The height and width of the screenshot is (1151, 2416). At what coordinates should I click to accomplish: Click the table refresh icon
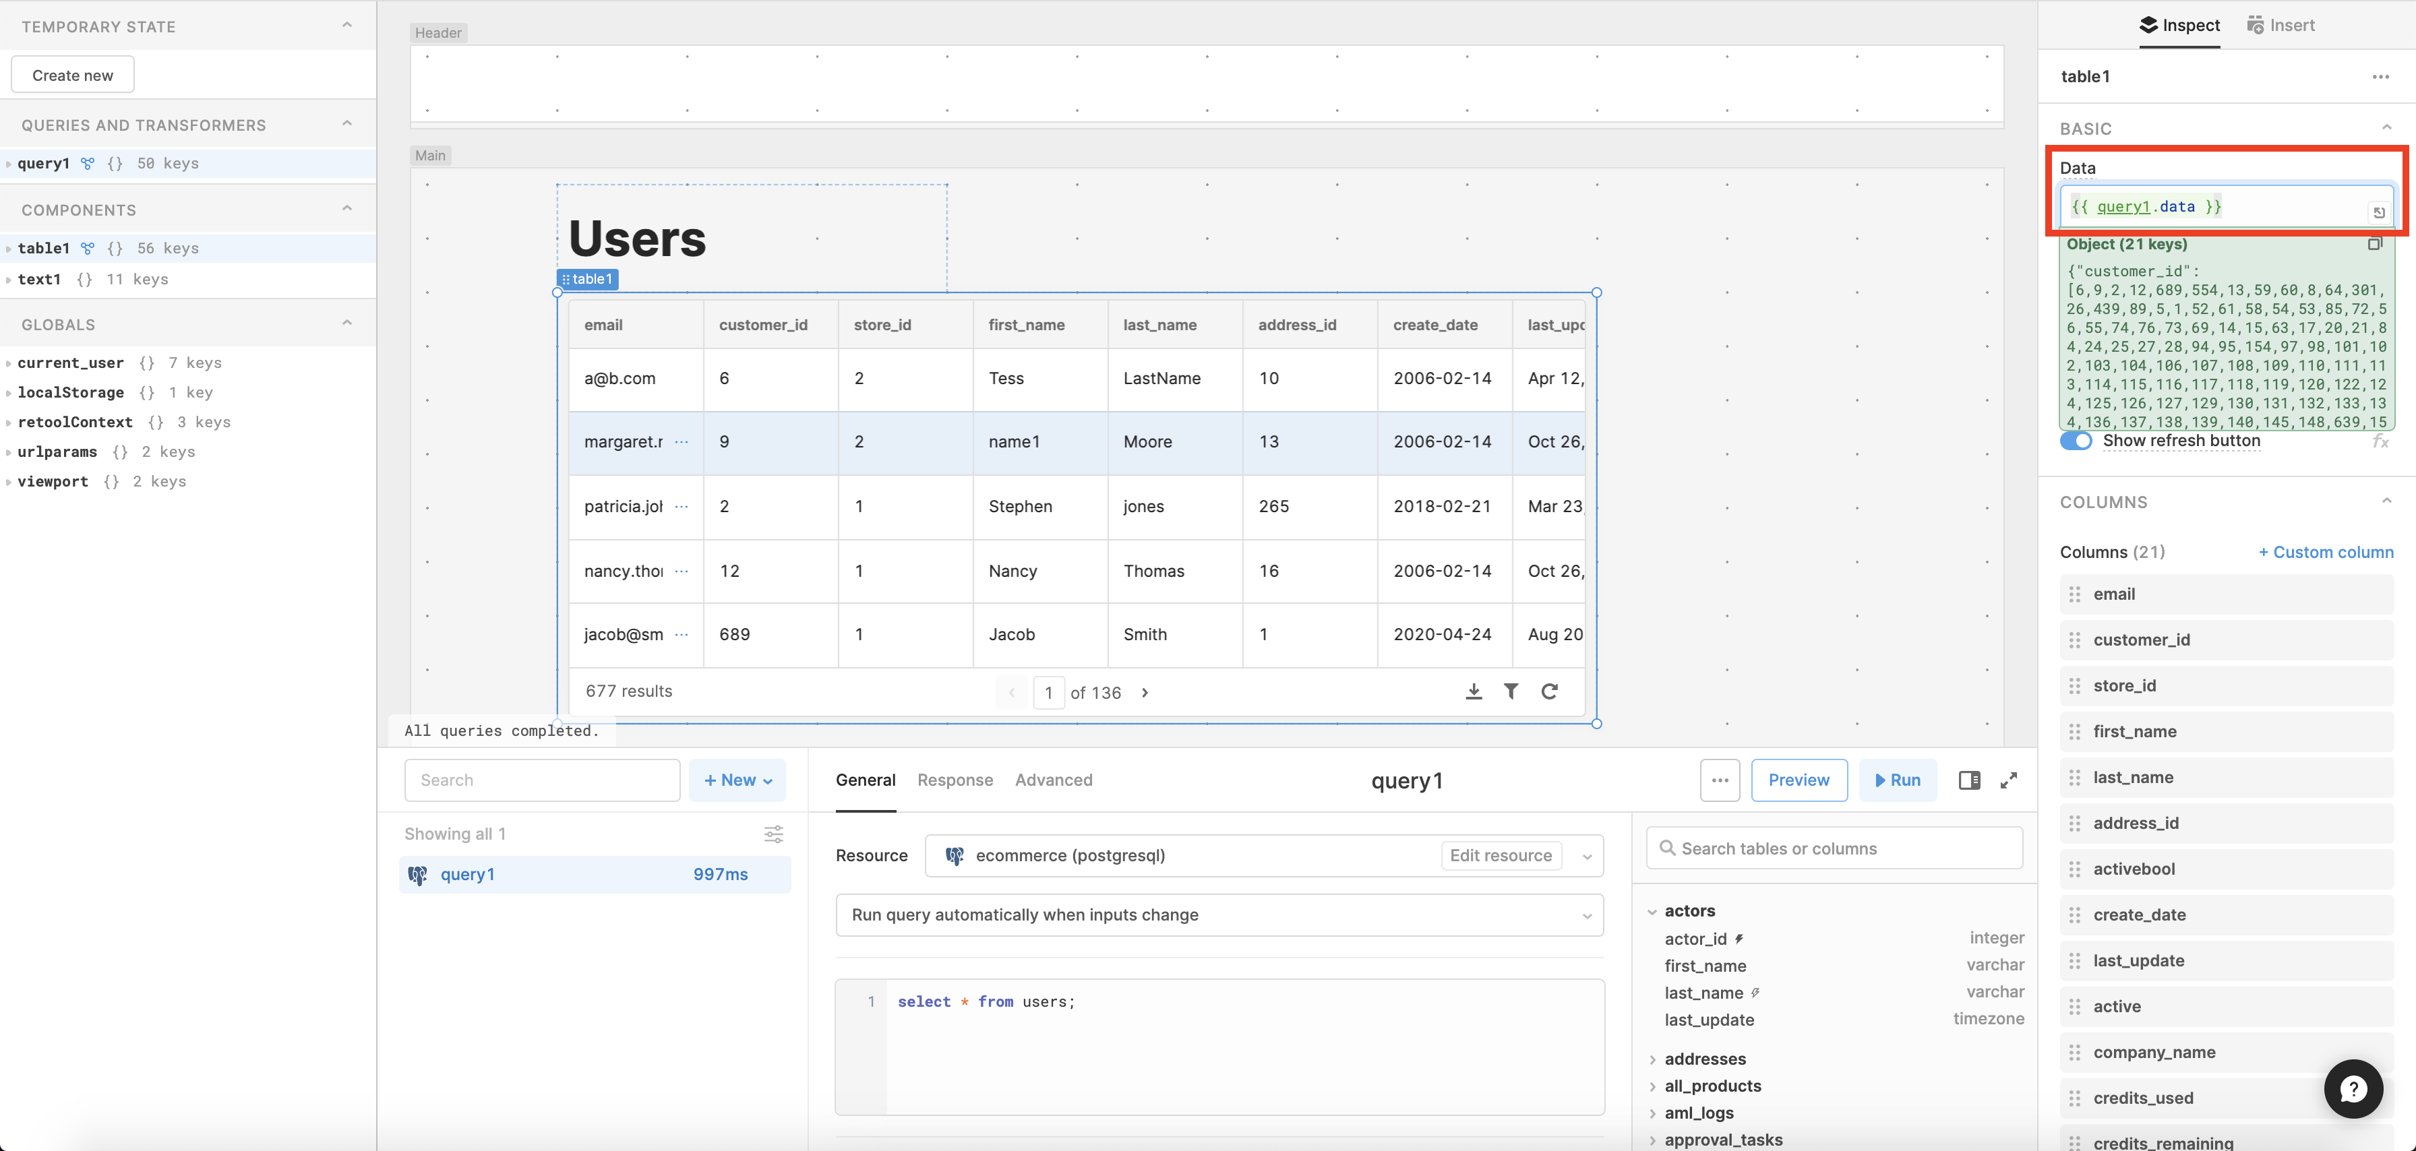(1549, 691)
